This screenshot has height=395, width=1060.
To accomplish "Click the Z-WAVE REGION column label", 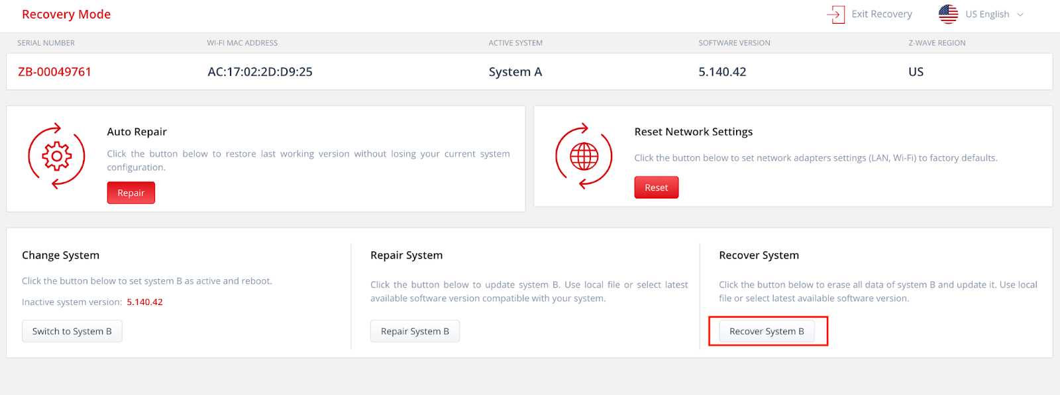I will pyautogui.click(x=937, y=43).
